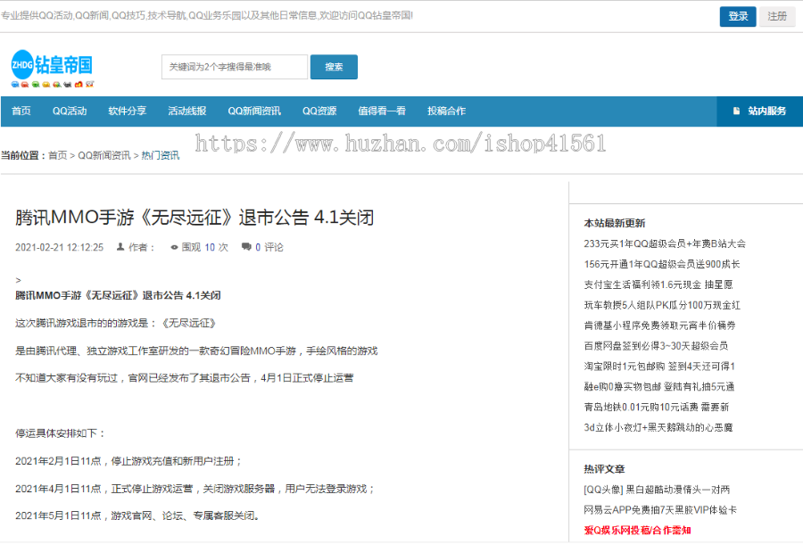Open hot article 网易云APP免费抽7天黑胶VIP体验卡
The image size is (803, 544).
[660, 510]
